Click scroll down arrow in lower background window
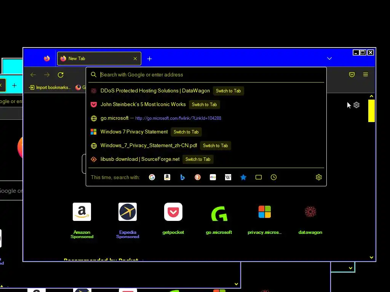The image size is (390, 292). pyautogui.click(x=236, y=284)
